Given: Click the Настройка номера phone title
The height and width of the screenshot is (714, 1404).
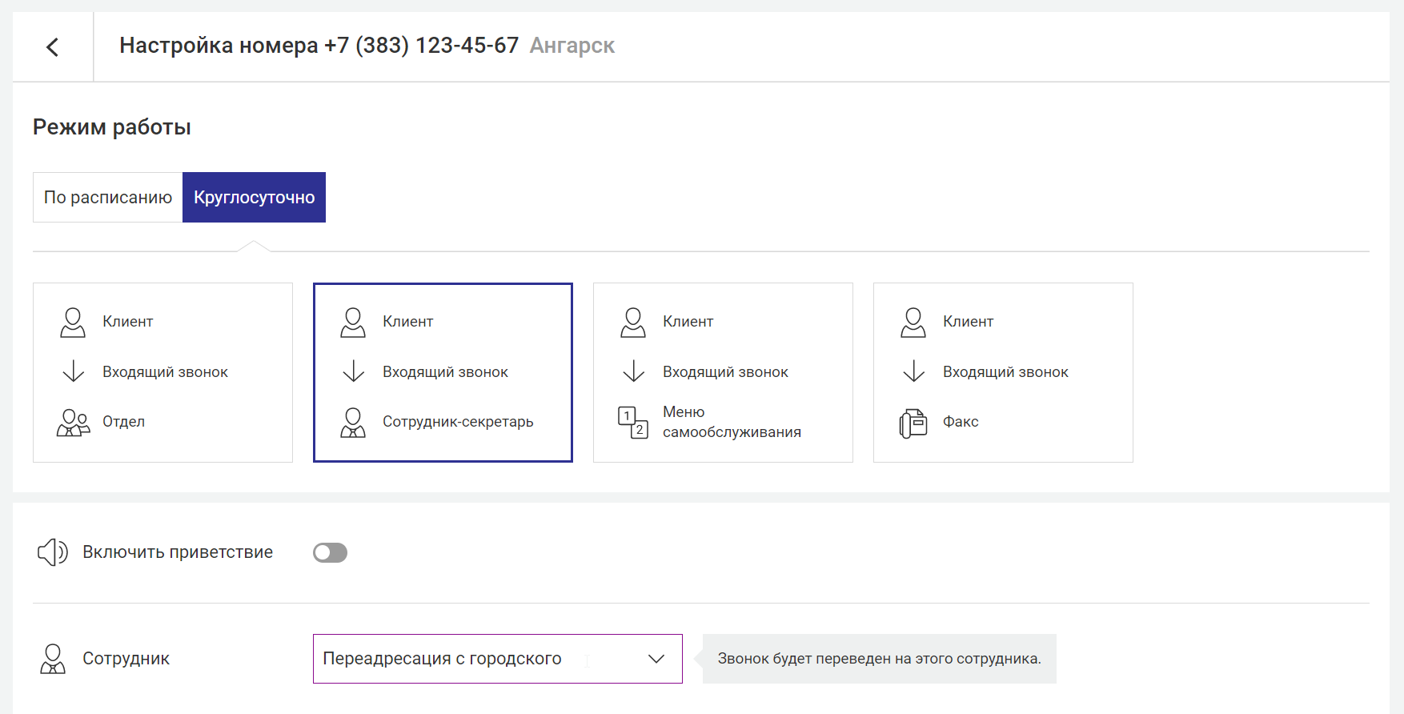Looking at the screenshot, I should (x=319, y=46).
